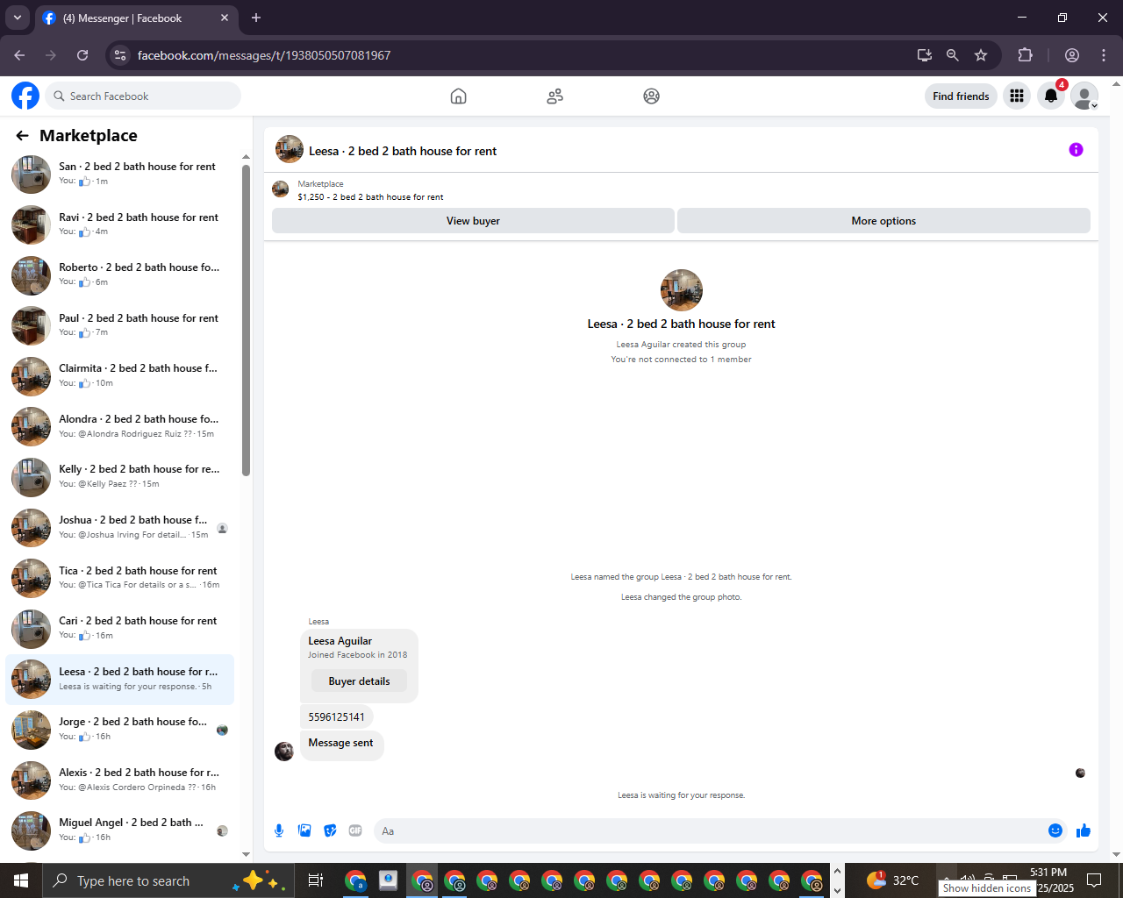Open the Alexis conversation

[120, 780]
